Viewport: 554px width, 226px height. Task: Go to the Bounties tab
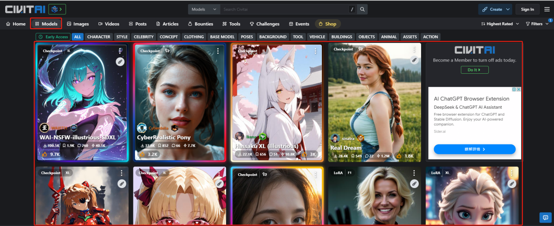coord(200,24)
